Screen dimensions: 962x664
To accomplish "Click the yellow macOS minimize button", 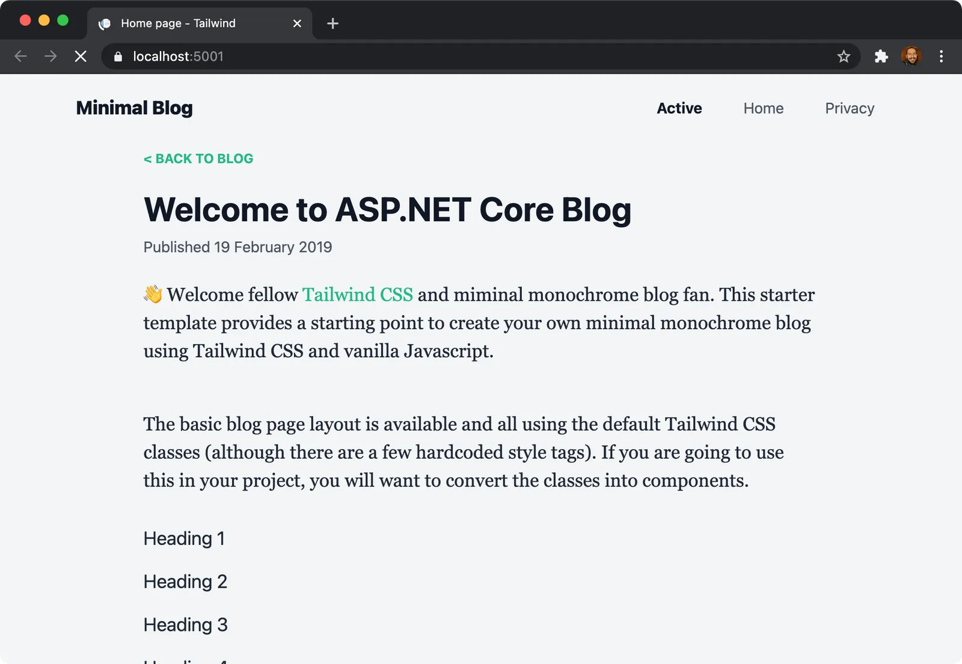I will 44,20.
